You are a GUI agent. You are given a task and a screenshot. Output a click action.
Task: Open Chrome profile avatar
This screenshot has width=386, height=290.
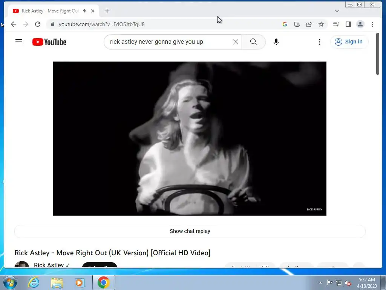coord(360,24)
